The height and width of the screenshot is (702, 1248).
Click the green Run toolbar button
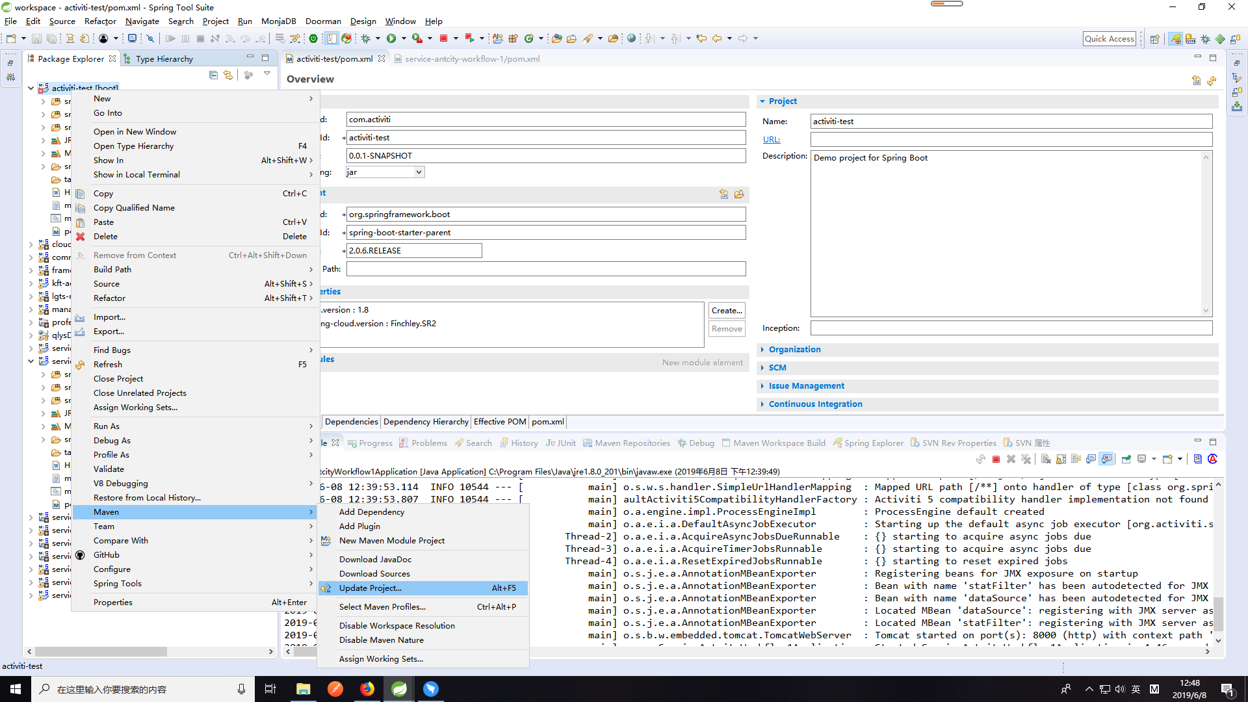point(391,38)
